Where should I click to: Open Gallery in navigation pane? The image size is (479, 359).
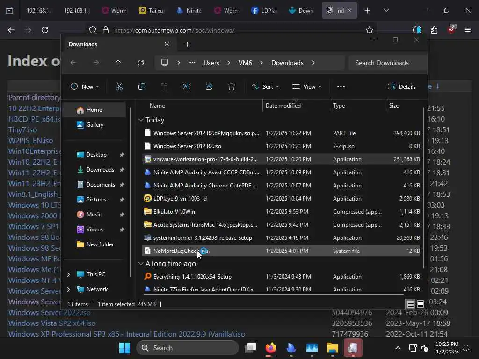[x=94, y=125]
